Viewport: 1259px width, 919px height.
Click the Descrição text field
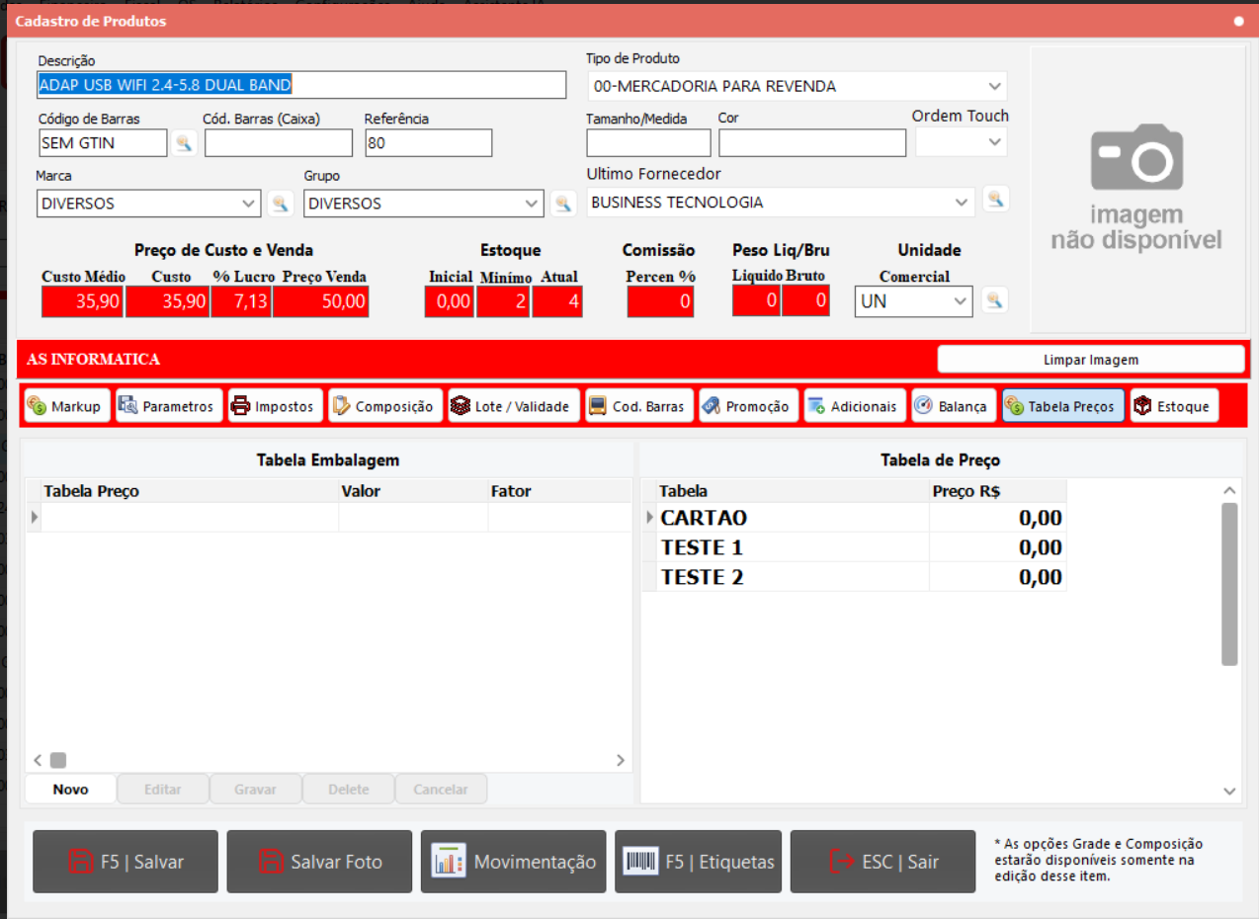click(301, 85)
